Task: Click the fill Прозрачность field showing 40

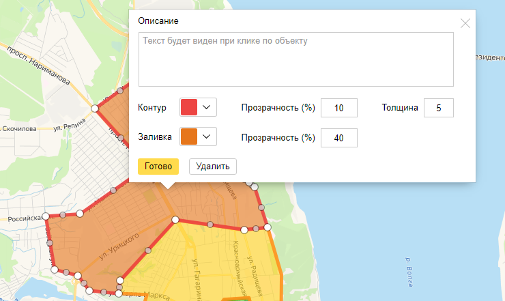Action: [339, 137]
